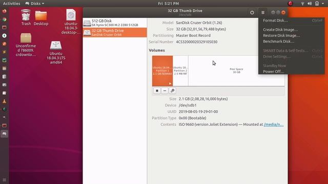Open the volume indicator in top bar
328x184 pixels.
pos(310,4)
